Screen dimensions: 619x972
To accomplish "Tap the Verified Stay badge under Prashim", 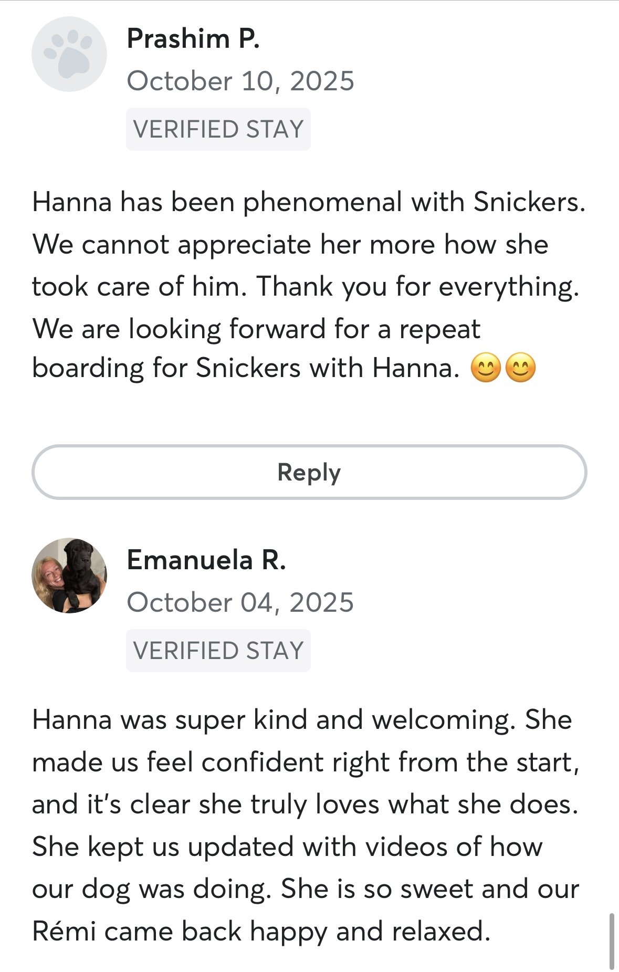I will click(218, 129).
